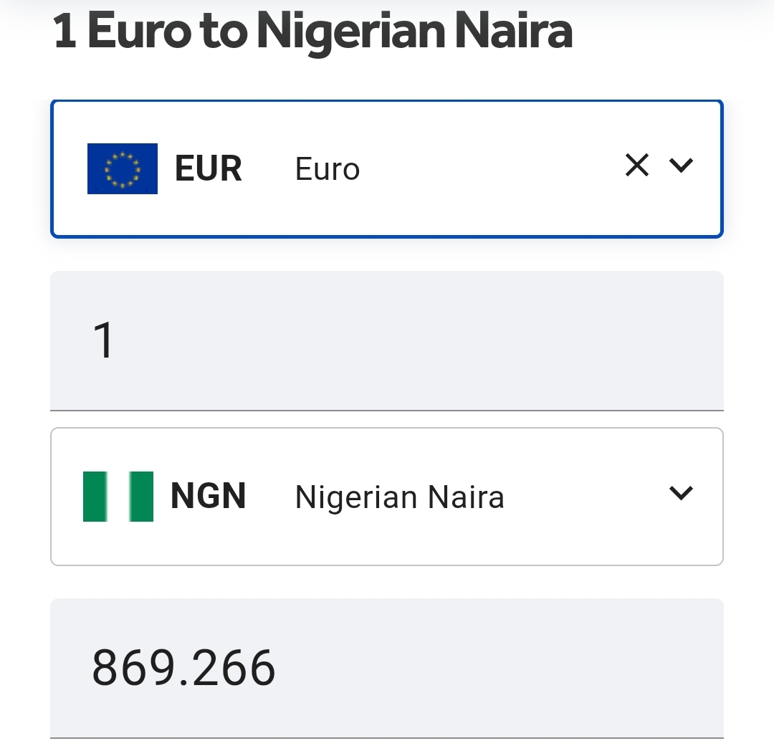Click the amount field containing 1

click(x=386, y=340)
